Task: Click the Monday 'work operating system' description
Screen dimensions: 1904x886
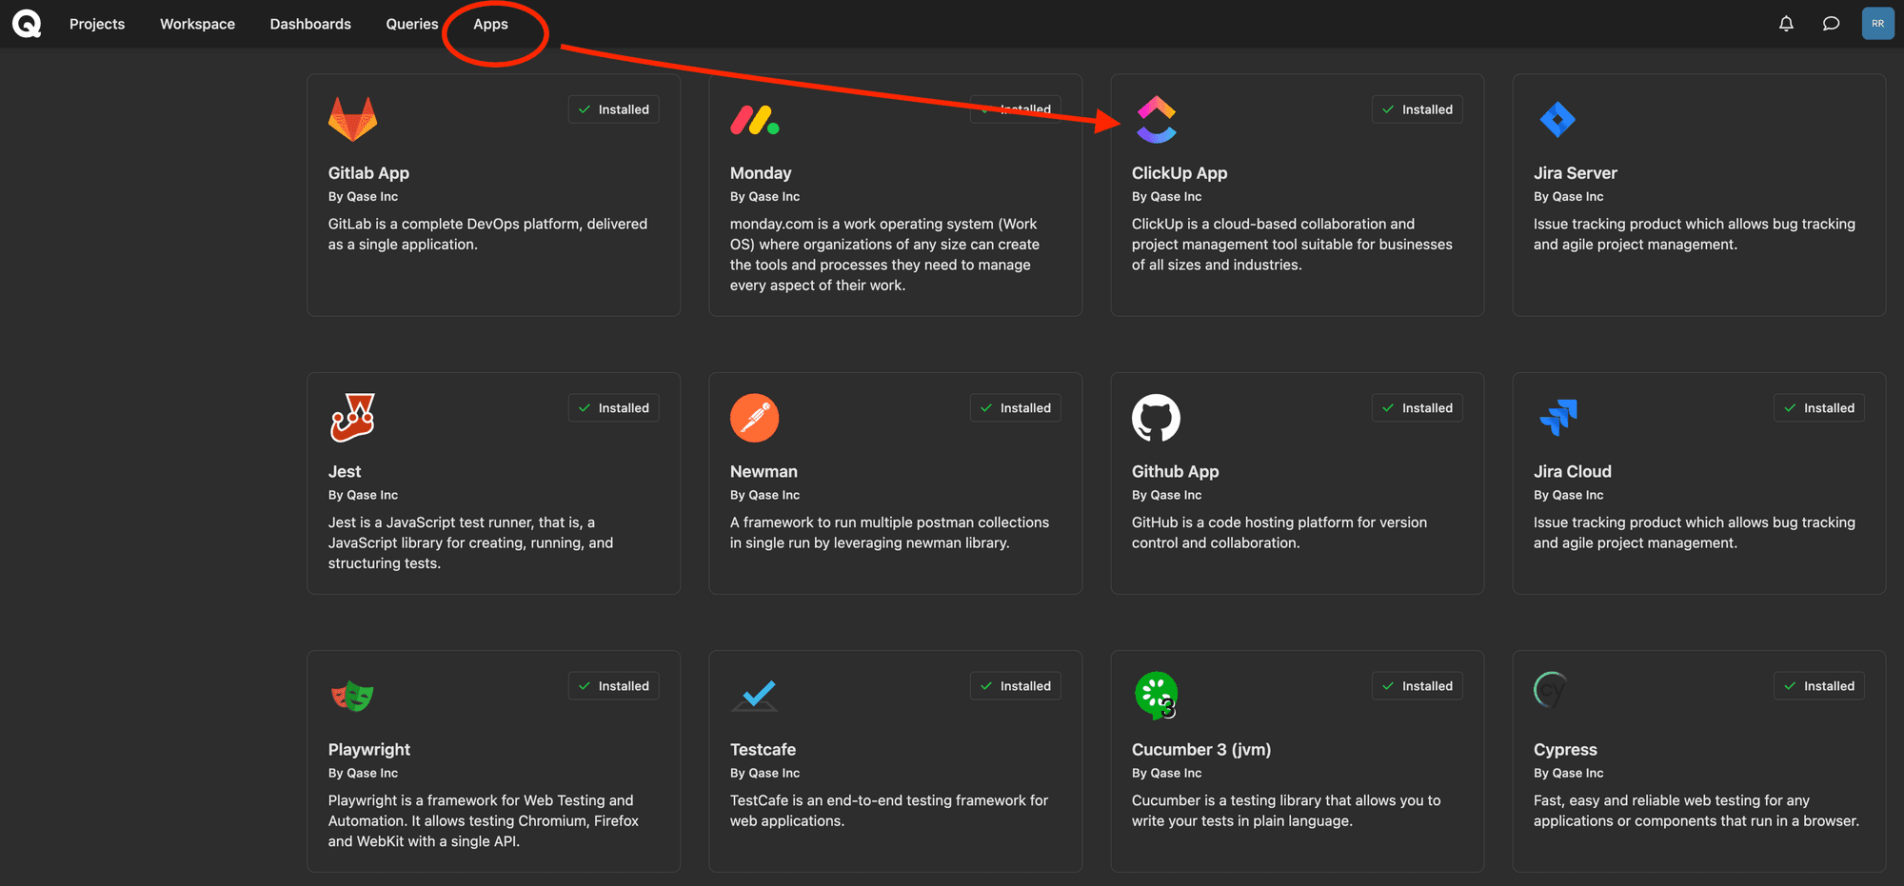Action: point(884,254)
